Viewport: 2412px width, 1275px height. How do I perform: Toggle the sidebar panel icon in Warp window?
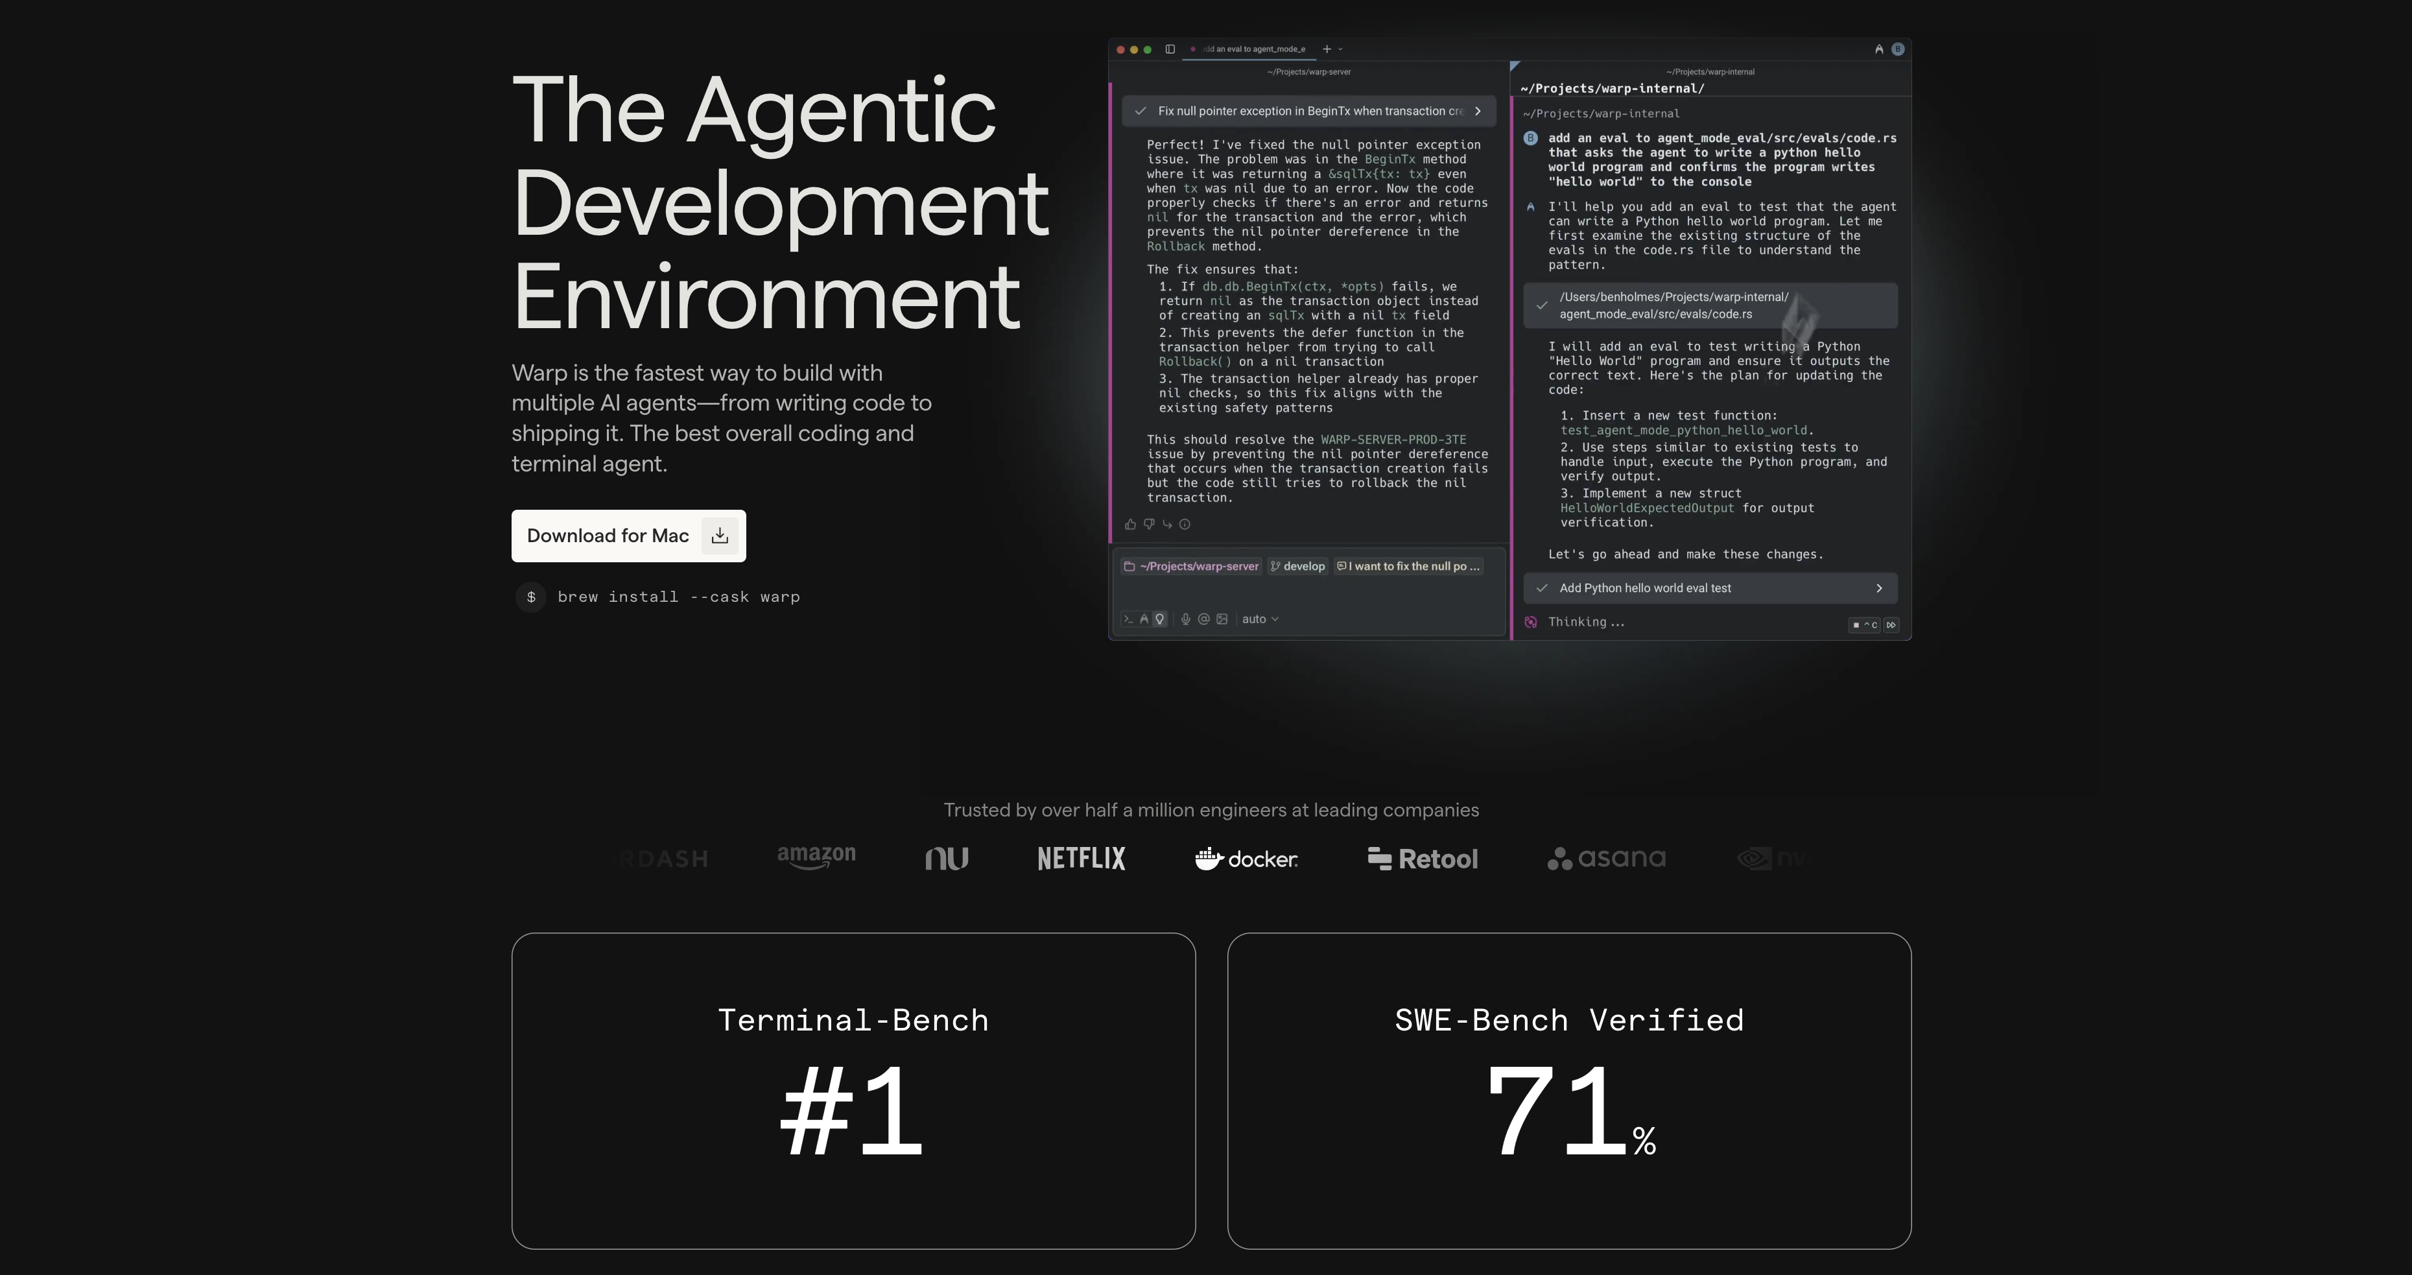pos(1170,50)
